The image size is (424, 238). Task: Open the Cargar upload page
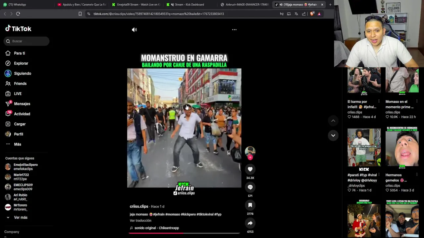click(x=20, y=124)
